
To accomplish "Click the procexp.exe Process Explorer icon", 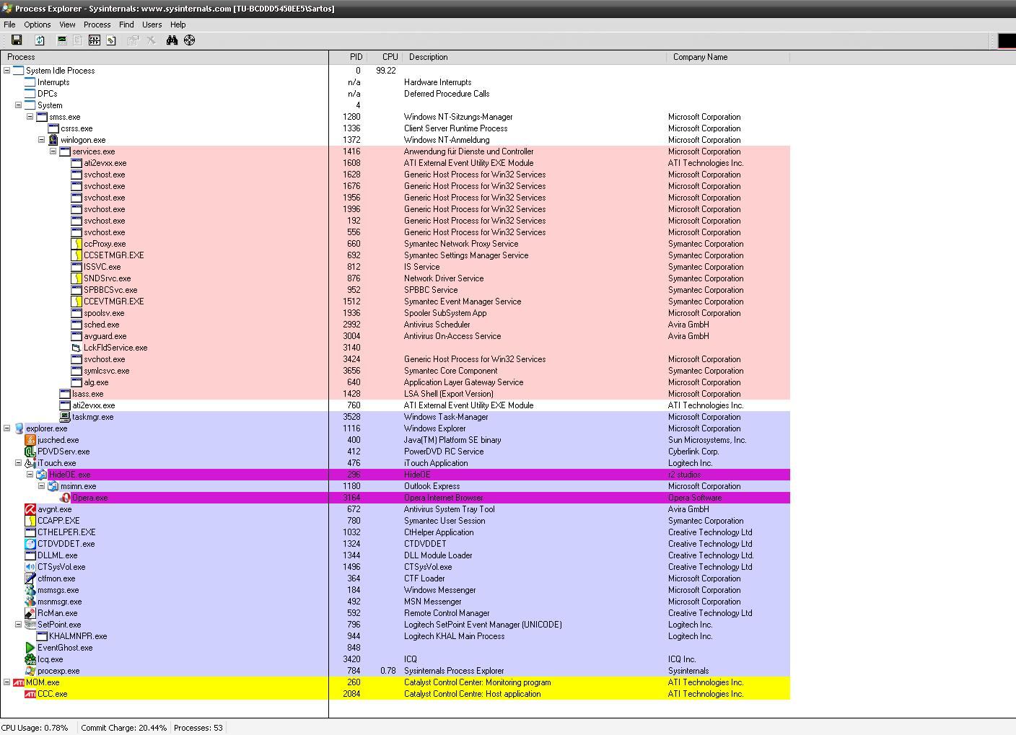I will 30,671.
